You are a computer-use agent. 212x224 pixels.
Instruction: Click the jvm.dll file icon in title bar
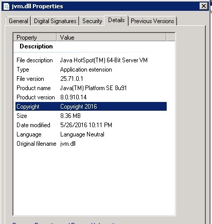[x=6, y=6]
